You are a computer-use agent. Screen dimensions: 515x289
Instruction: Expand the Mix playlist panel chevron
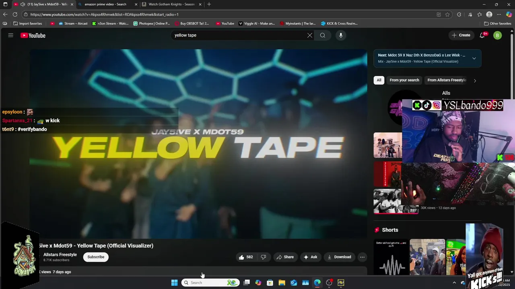(x=474, y=58)
